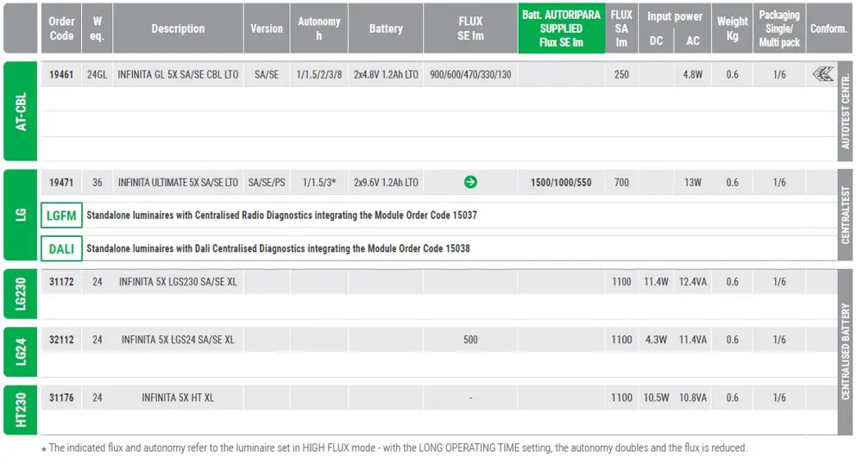This screenshot has height=463, width=863.
Task: Click the Autonomy h column header
Action: (x=318, y=28)
